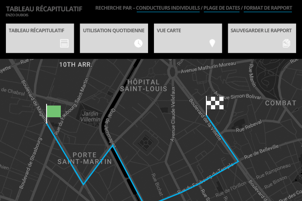This screenshot has height=201, width=302.
Task: Click the route corner at Rue de Belleville
Action: pyautogui.click(x=238, y=161)
